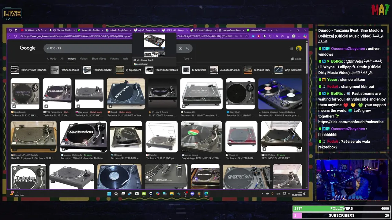The height and width of the screenshot is (220, 392).
Task: Click the Google logo
Action: pyautogui.click(x=28, y=48)
